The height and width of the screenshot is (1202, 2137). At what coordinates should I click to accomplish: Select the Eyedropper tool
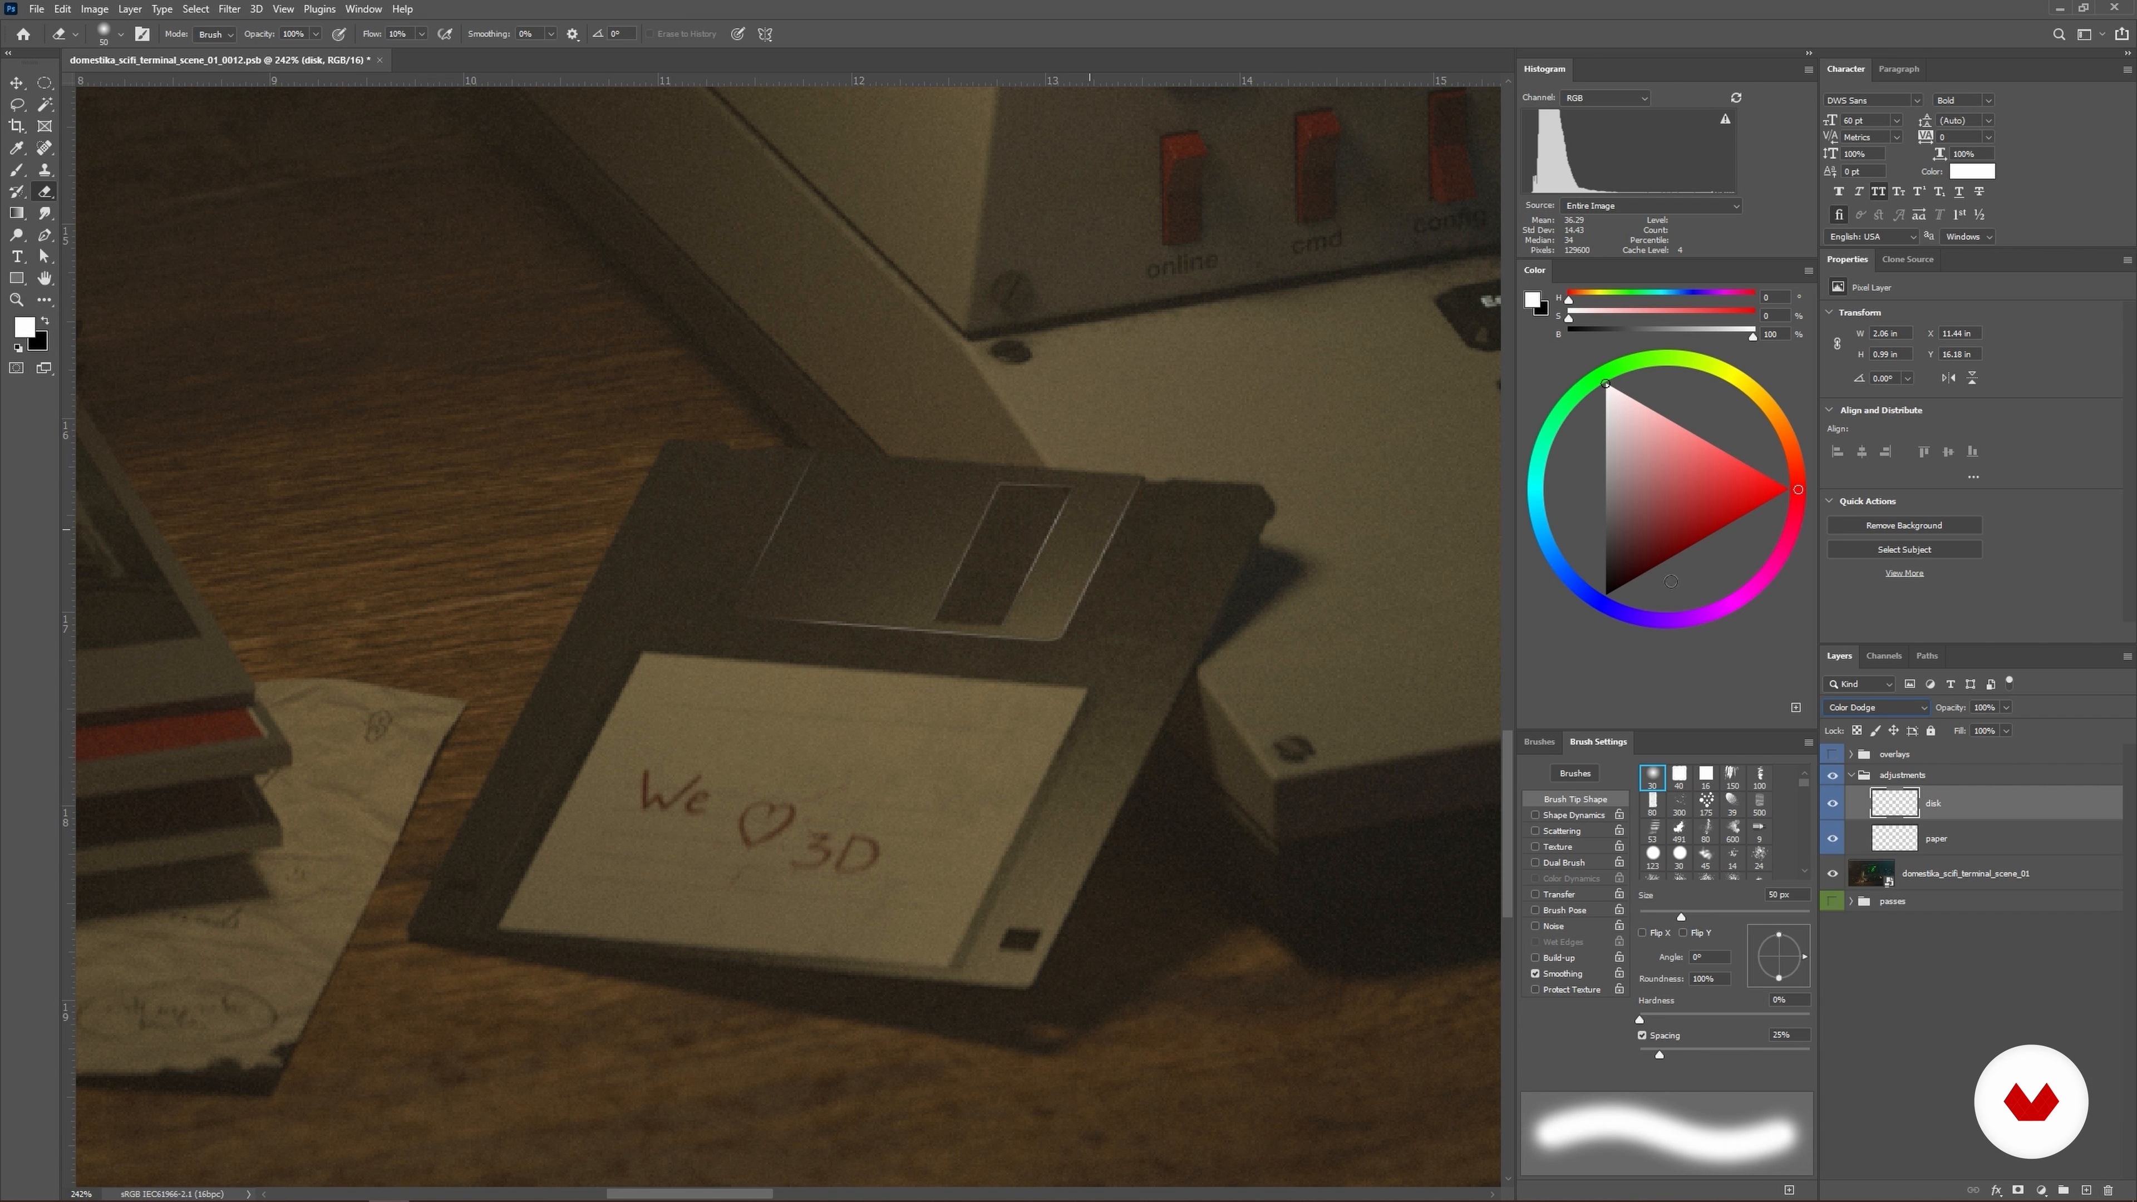point(17,147)
